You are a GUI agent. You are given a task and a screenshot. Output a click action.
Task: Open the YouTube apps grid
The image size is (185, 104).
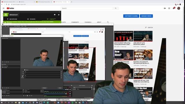coord(169,8)
